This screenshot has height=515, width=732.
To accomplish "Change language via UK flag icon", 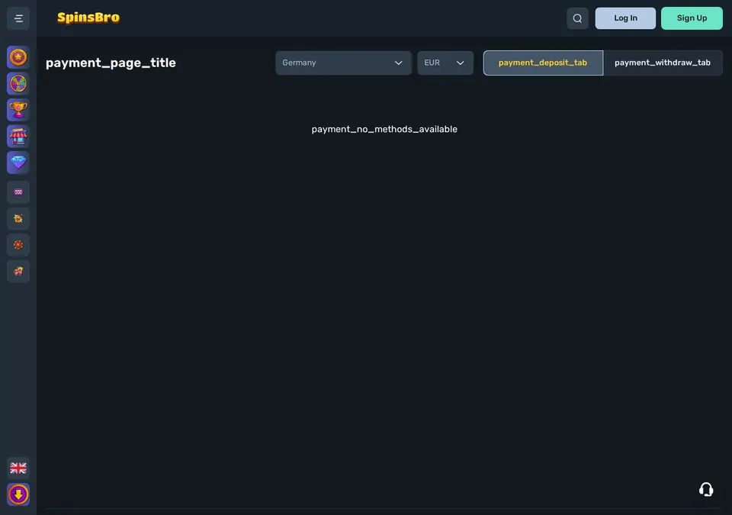I will click(18, 468).
